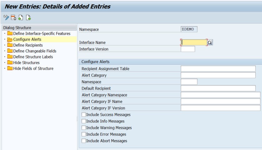Open Define Interface-Specific Features node
Image resolution: width=262 pixels, height=150 pixels.
point(42,33)
